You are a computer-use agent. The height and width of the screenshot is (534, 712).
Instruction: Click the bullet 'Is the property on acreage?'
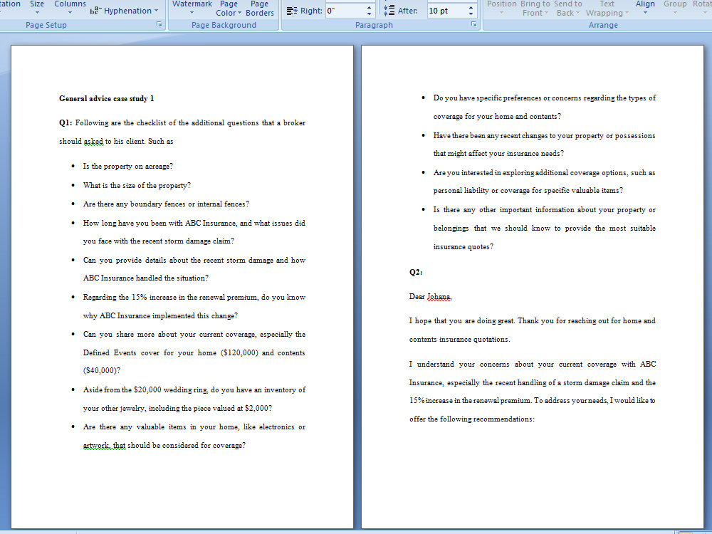(127, 166)
